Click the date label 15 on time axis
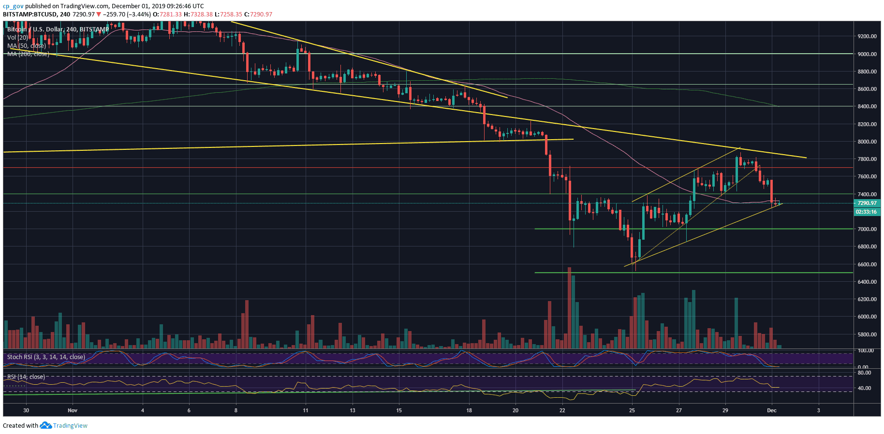Screen dimensions: 884x434 coord(399,410)
